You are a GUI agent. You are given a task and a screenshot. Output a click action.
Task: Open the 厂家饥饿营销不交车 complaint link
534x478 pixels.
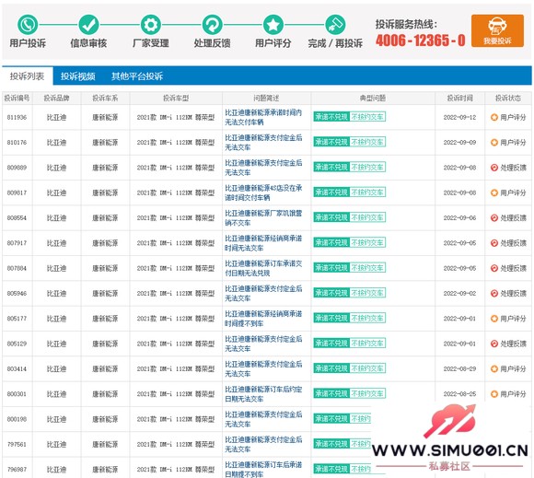263,217
